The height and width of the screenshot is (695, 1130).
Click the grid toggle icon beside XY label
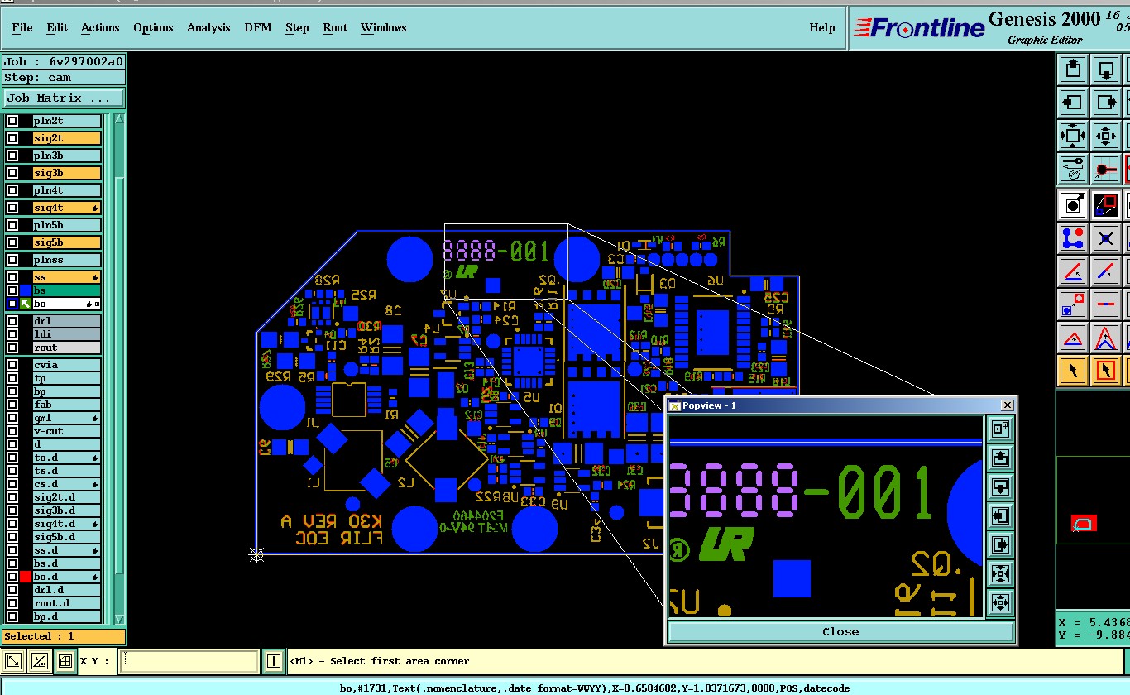(x=65, y=661)
